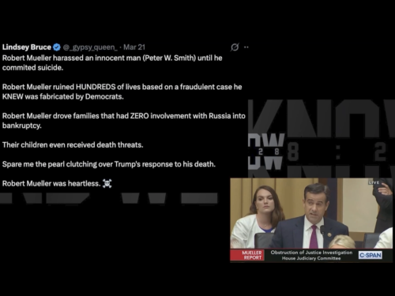Image resolution: width=395 pixels, height=296 pixels.
Task: Click the C-SPAN video thumbnail
Action: coord(311,220)
